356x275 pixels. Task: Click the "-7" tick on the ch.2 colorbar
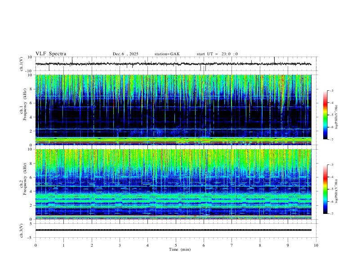tap(332, 214)
